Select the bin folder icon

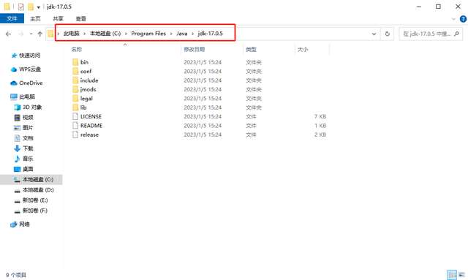[x=75, y=62]
